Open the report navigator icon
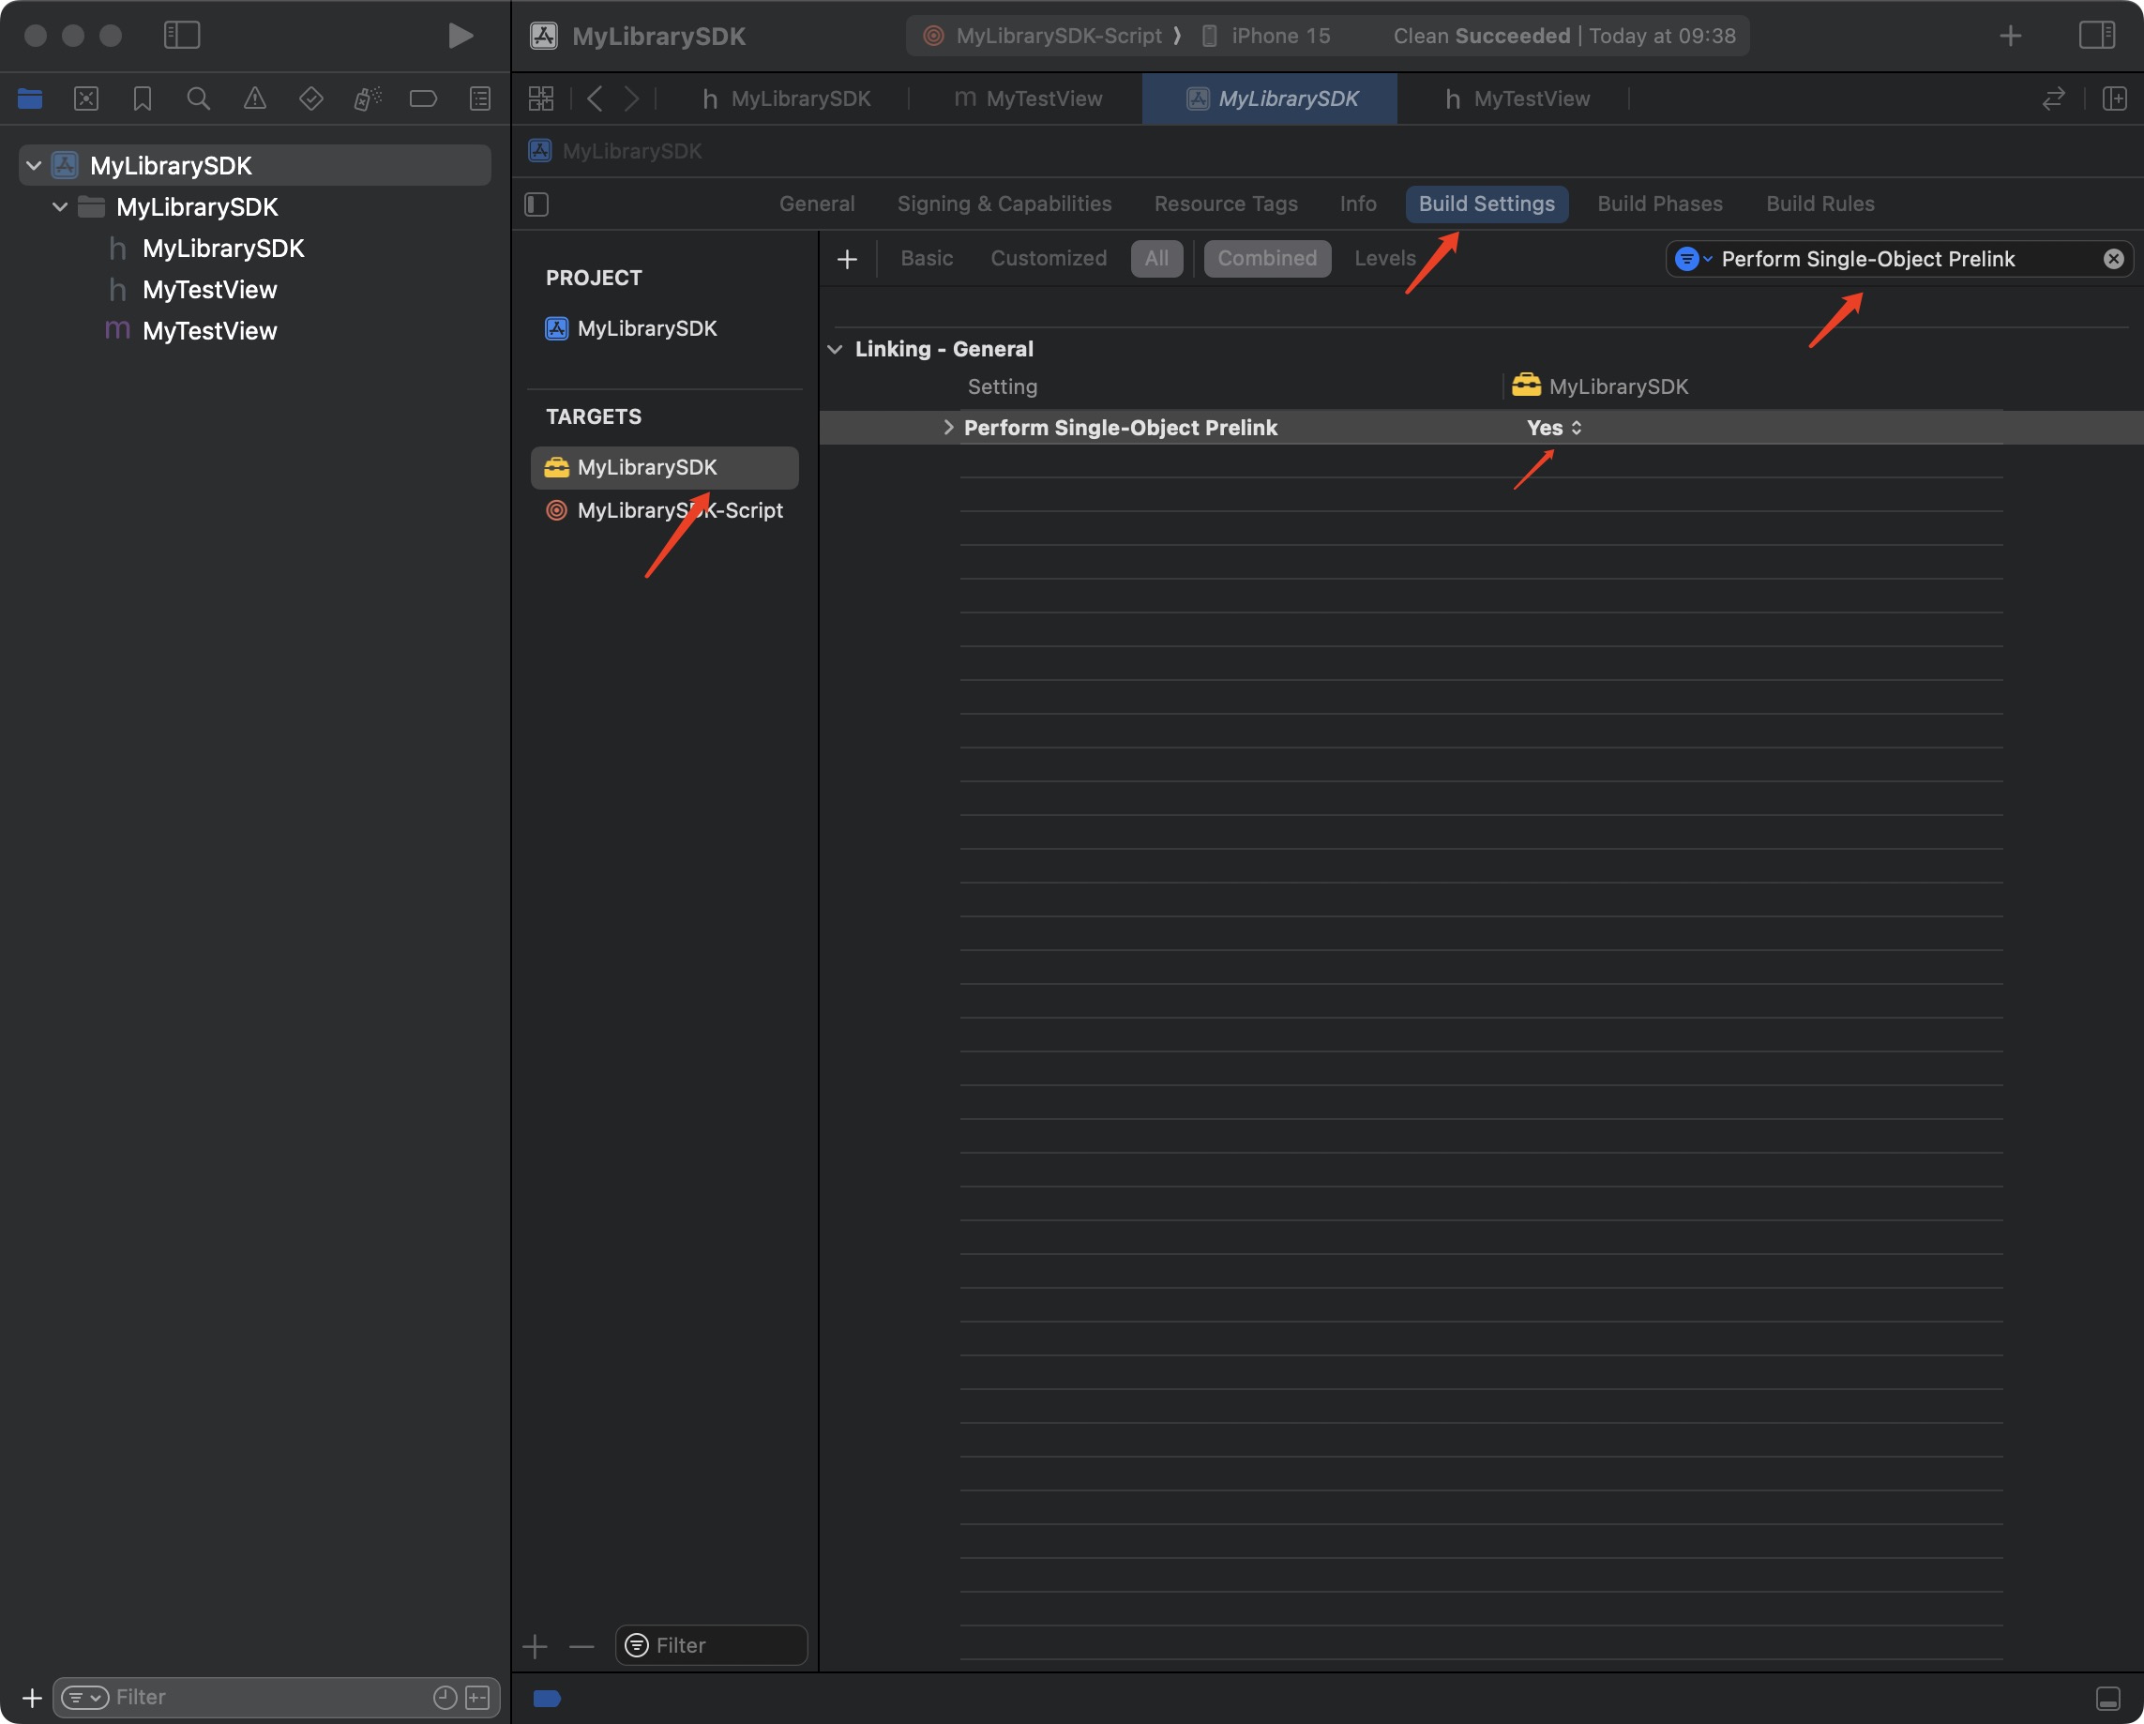 (x=479, y=98)
